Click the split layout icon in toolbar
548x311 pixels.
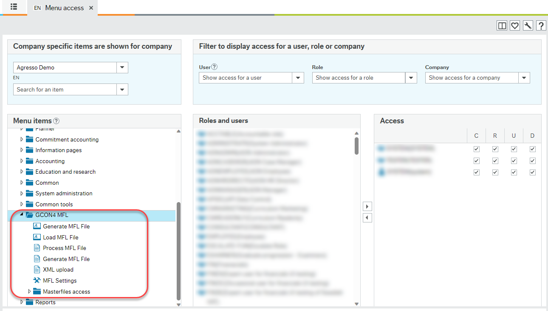click(x=502, y=25)
